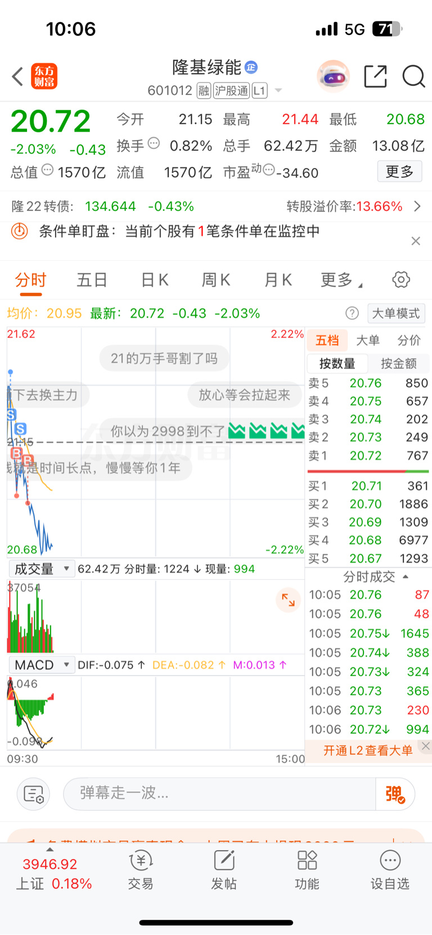The width and height of the screenshot is (432, 935).
Task: Close the 条件单盯盘 notice
Action: point(416,241)
